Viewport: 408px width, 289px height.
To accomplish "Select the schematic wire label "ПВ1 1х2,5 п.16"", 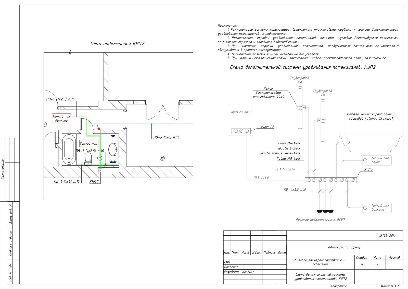I will (295, 190).
